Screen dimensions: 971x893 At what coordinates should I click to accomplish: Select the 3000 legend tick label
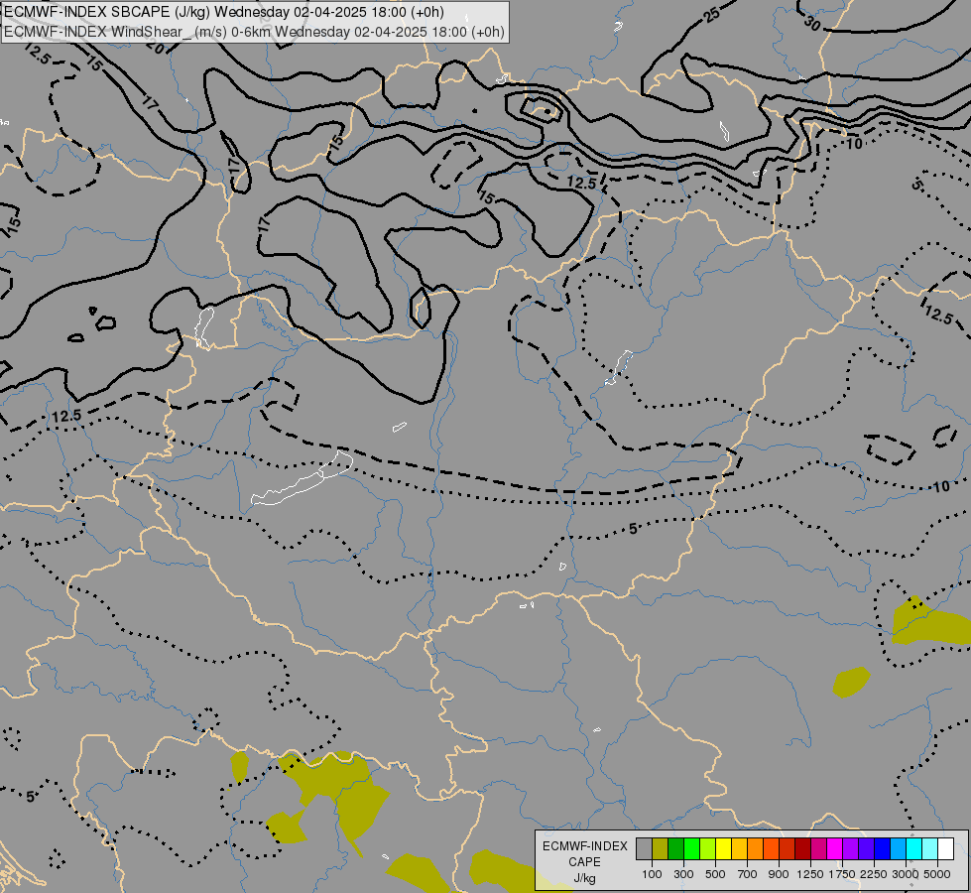(x=906, y=874)
